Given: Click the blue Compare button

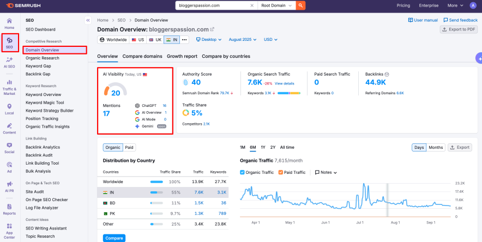Looking at the screenshot, I should [x=114, y=238].
